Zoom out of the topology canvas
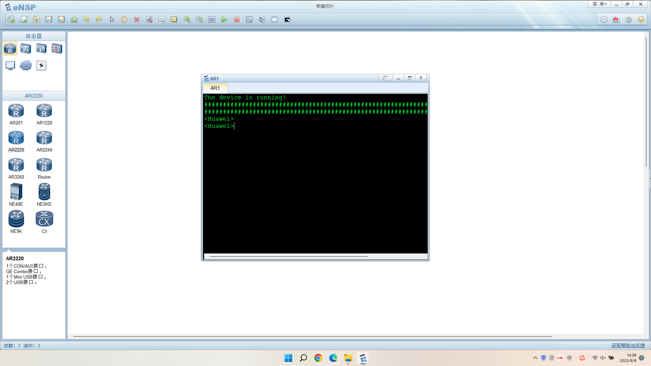651x366 pixels. 199,20
